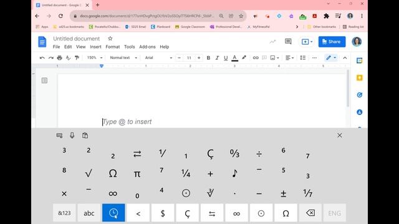Viewport: 399px width, 224px height.
Task: Open a new browser tab
Action: coord(97,5)
